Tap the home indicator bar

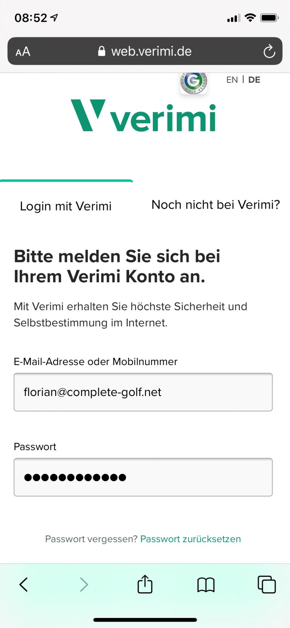pyautogui.click(x=145, y=620)
